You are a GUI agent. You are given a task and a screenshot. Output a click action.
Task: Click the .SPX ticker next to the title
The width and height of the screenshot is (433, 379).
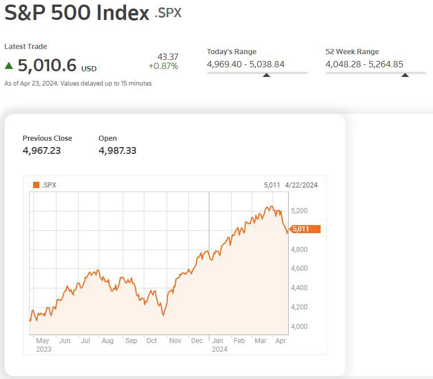click(168, 13)
